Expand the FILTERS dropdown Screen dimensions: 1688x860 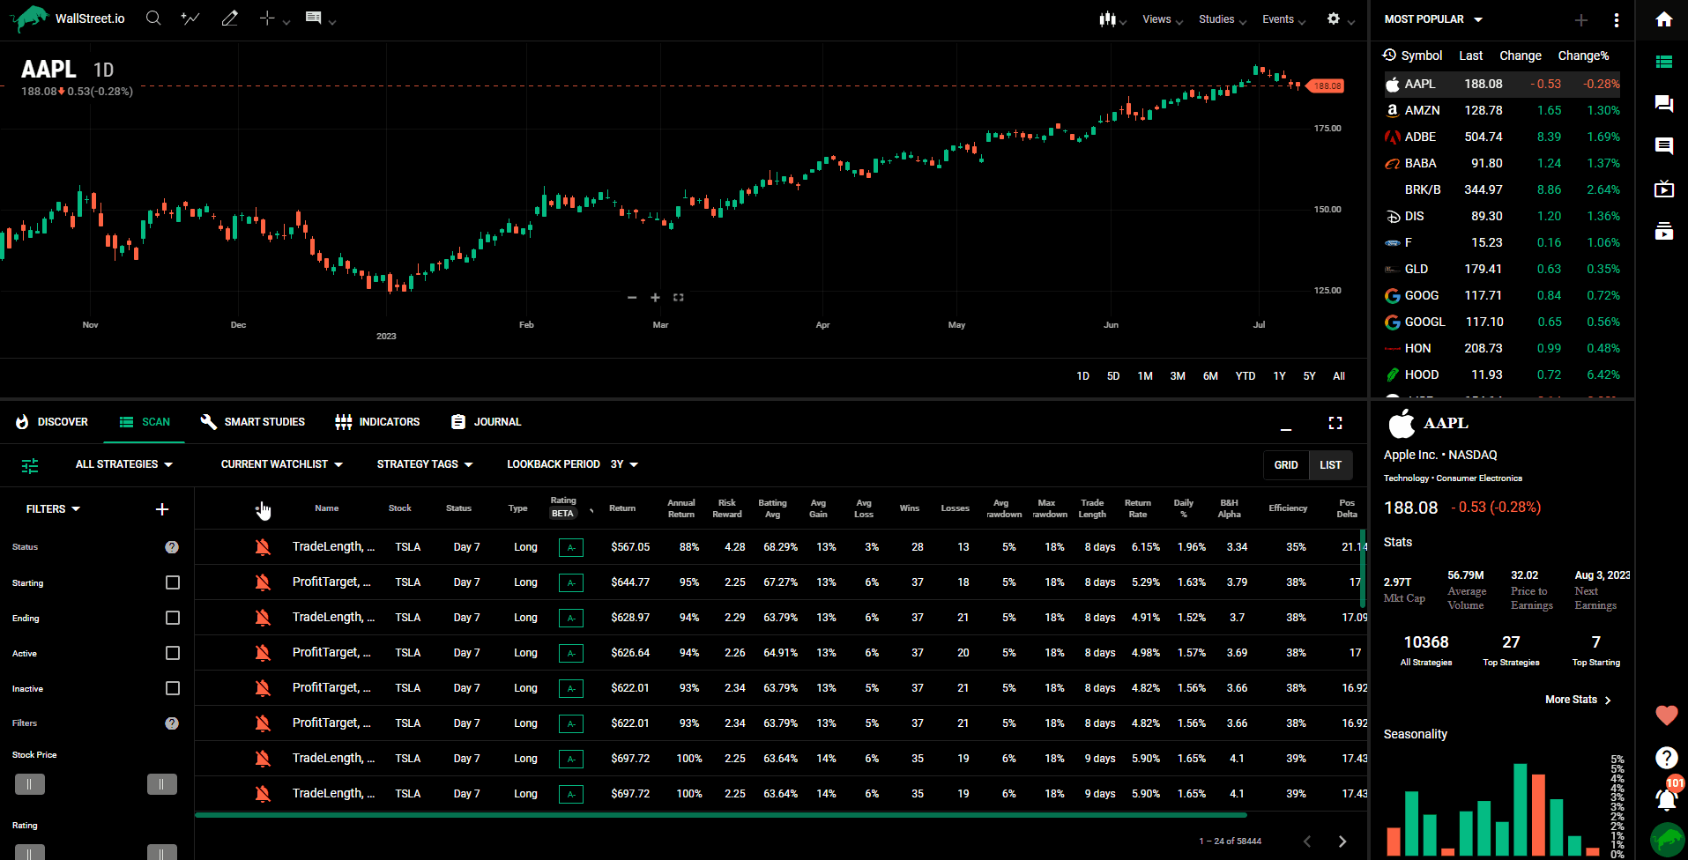[x=53, y=509]
